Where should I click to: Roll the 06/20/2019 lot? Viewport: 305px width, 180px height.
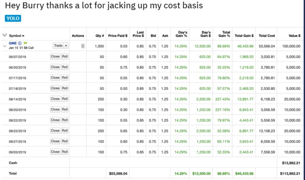point(65,67)
